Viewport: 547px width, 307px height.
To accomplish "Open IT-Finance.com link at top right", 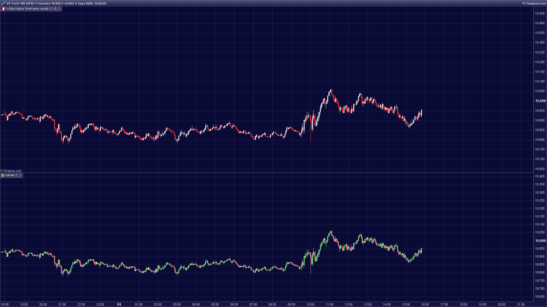I will [x=534, y=3].
